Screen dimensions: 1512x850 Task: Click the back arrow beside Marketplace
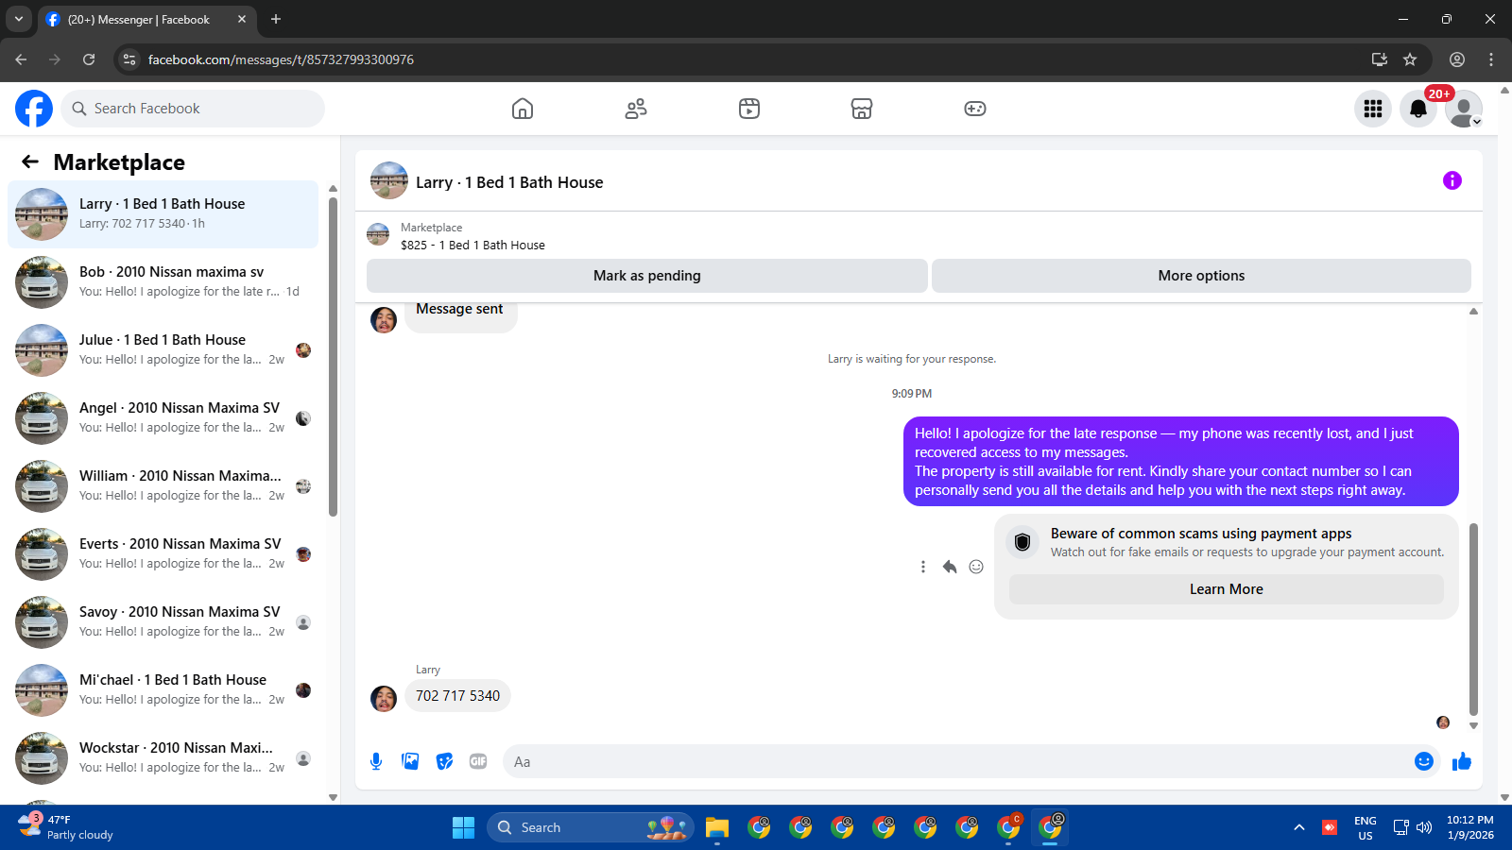(x=30, y=161)
